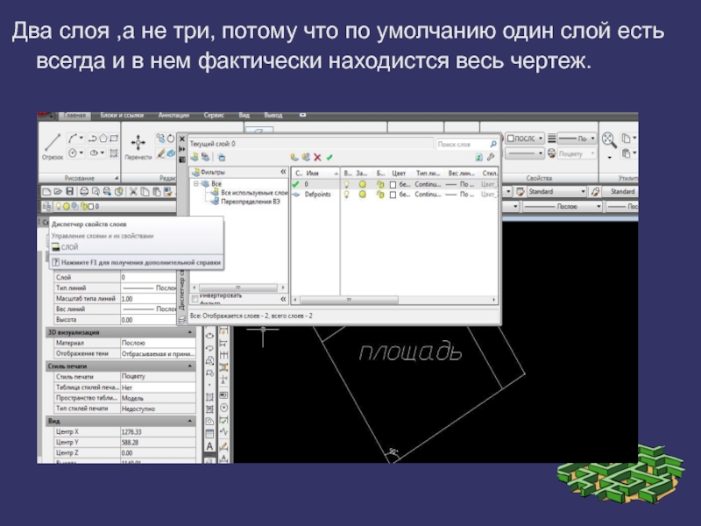Click the color swatch of Defpoints layer
The width and height of the screenshot is (701, 526).
point(393,195)
